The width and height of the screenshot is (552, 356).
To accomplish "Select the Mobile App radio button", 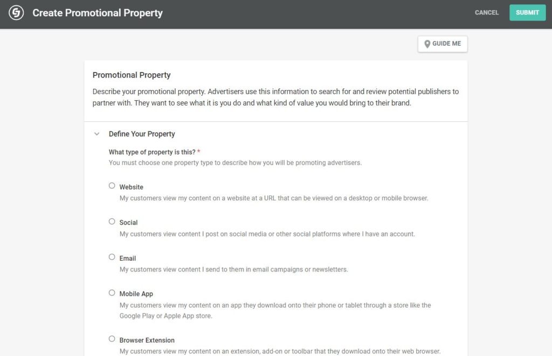I will tap(112, 293).
